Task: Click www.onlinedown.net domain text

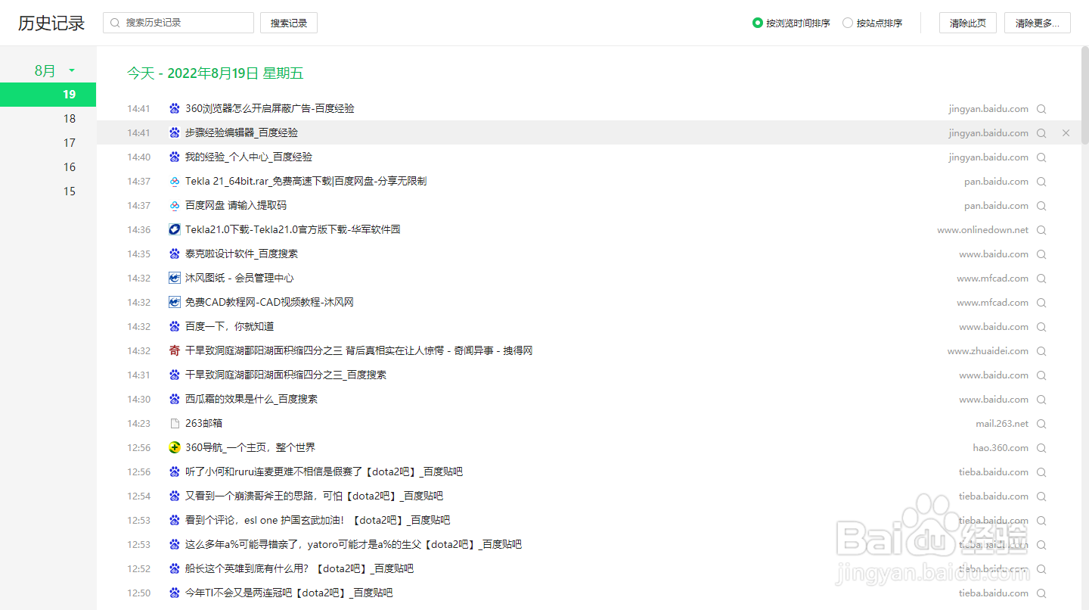Action: point(983,229)
